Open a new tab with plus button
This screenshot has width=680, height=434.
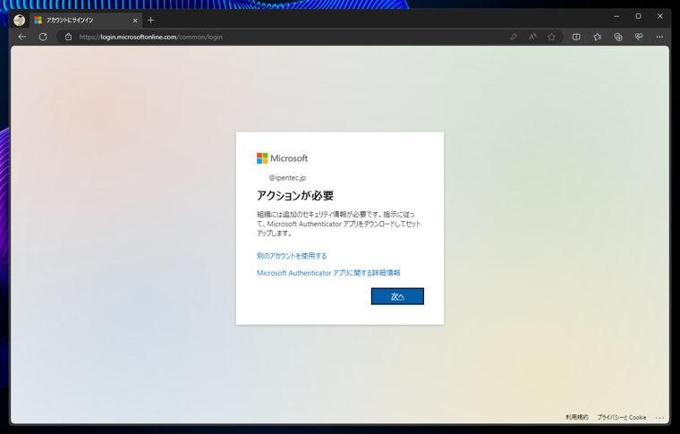tap(150, 20)
